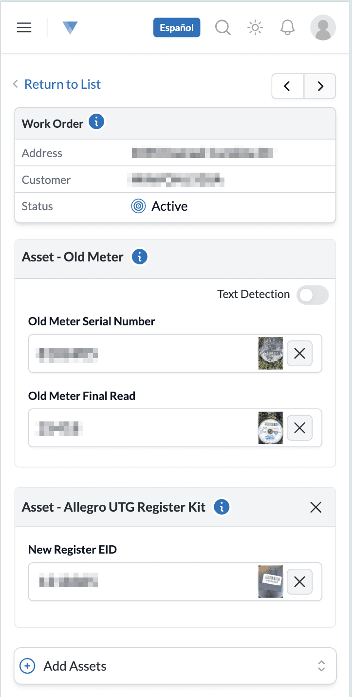Go to the previous record with left arrow
This screenshot has height=697, width=352.
click(x=287, y=86)
